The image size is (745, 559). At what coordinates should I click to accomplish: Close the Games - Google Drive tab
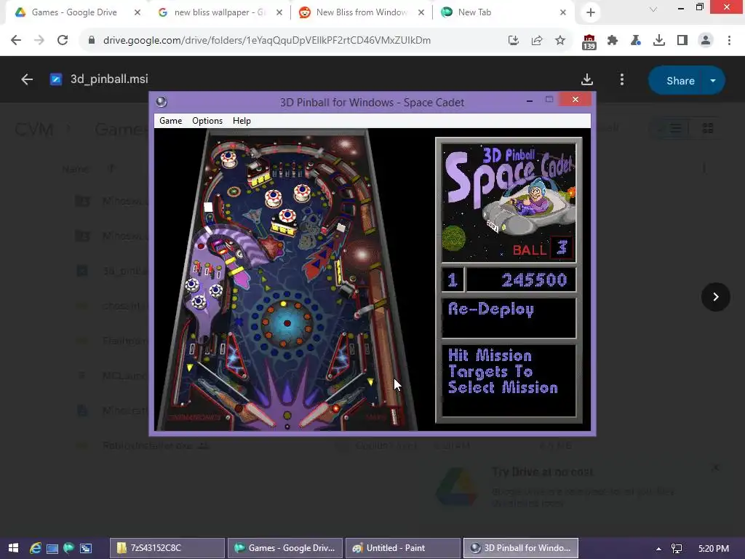138,12
